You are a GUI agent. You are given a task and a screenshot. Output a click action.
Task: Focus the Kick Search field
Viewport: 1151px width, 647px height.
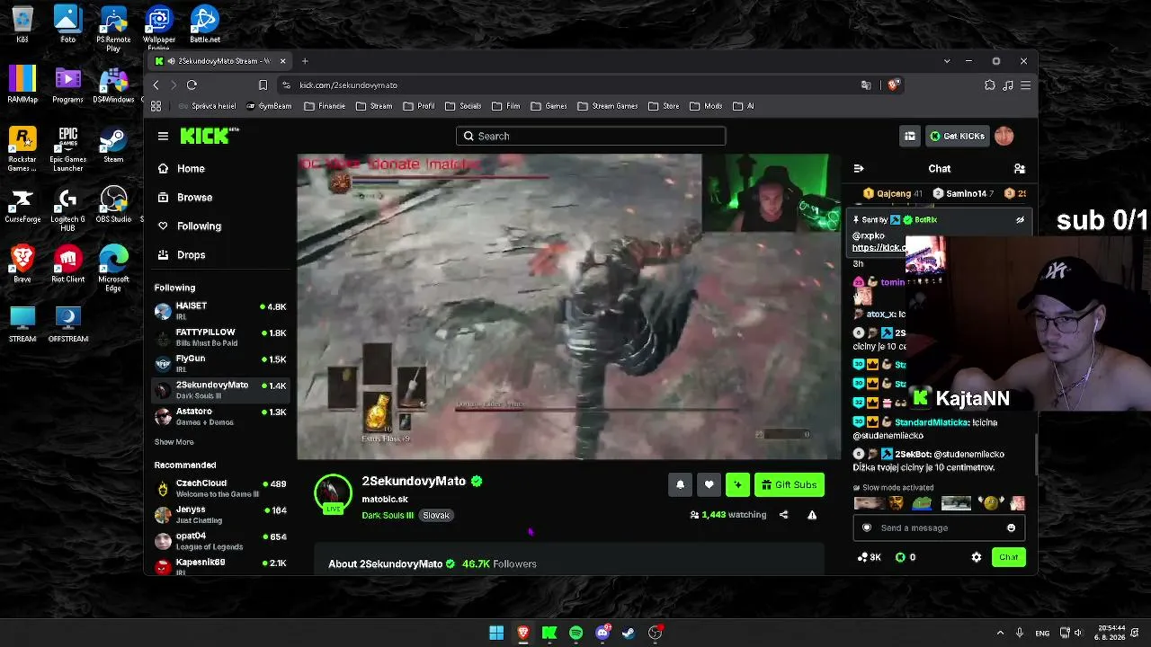(x=591, y=136)
